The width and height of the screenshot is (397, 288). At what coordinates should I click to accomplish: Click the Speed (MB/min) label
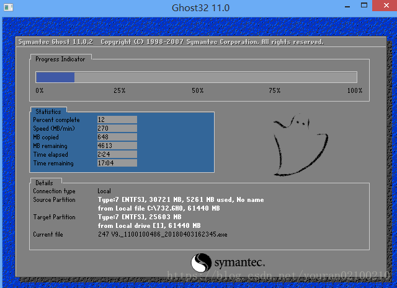(x=54, y=128)
